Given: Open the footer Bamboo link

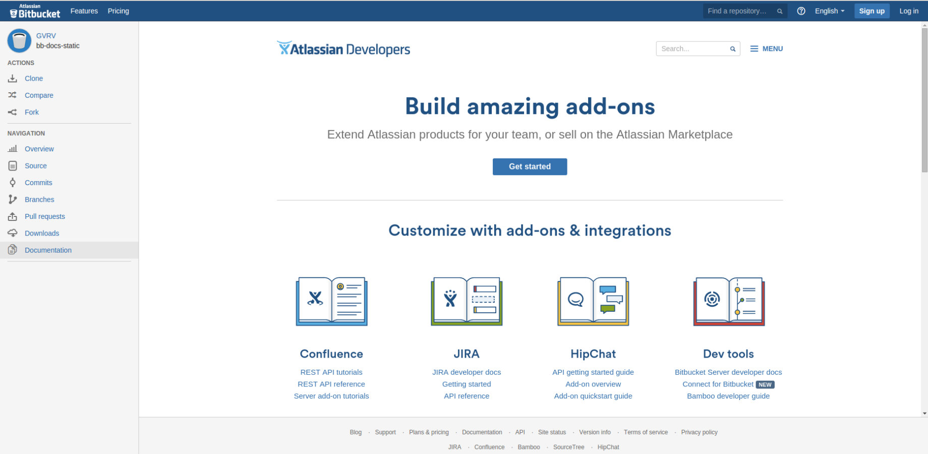Looking at the screenshot, I should [x=529, y=447].
